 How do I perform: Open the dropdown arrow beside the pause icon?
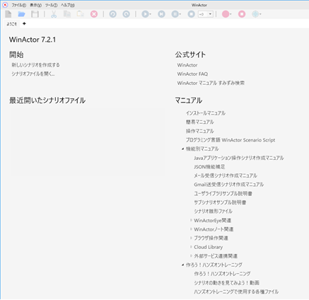click(x=180, y=14)
